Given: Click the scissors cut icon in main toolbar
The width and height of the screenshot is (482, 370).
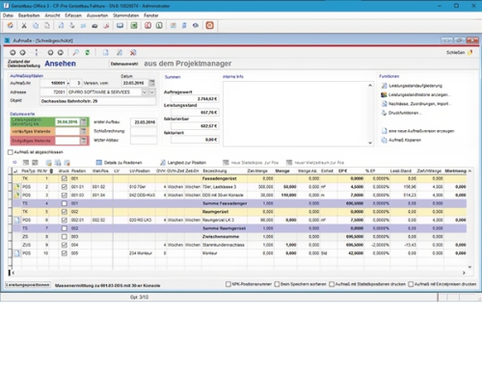Looking at the screenshot, I should point(24,26).
